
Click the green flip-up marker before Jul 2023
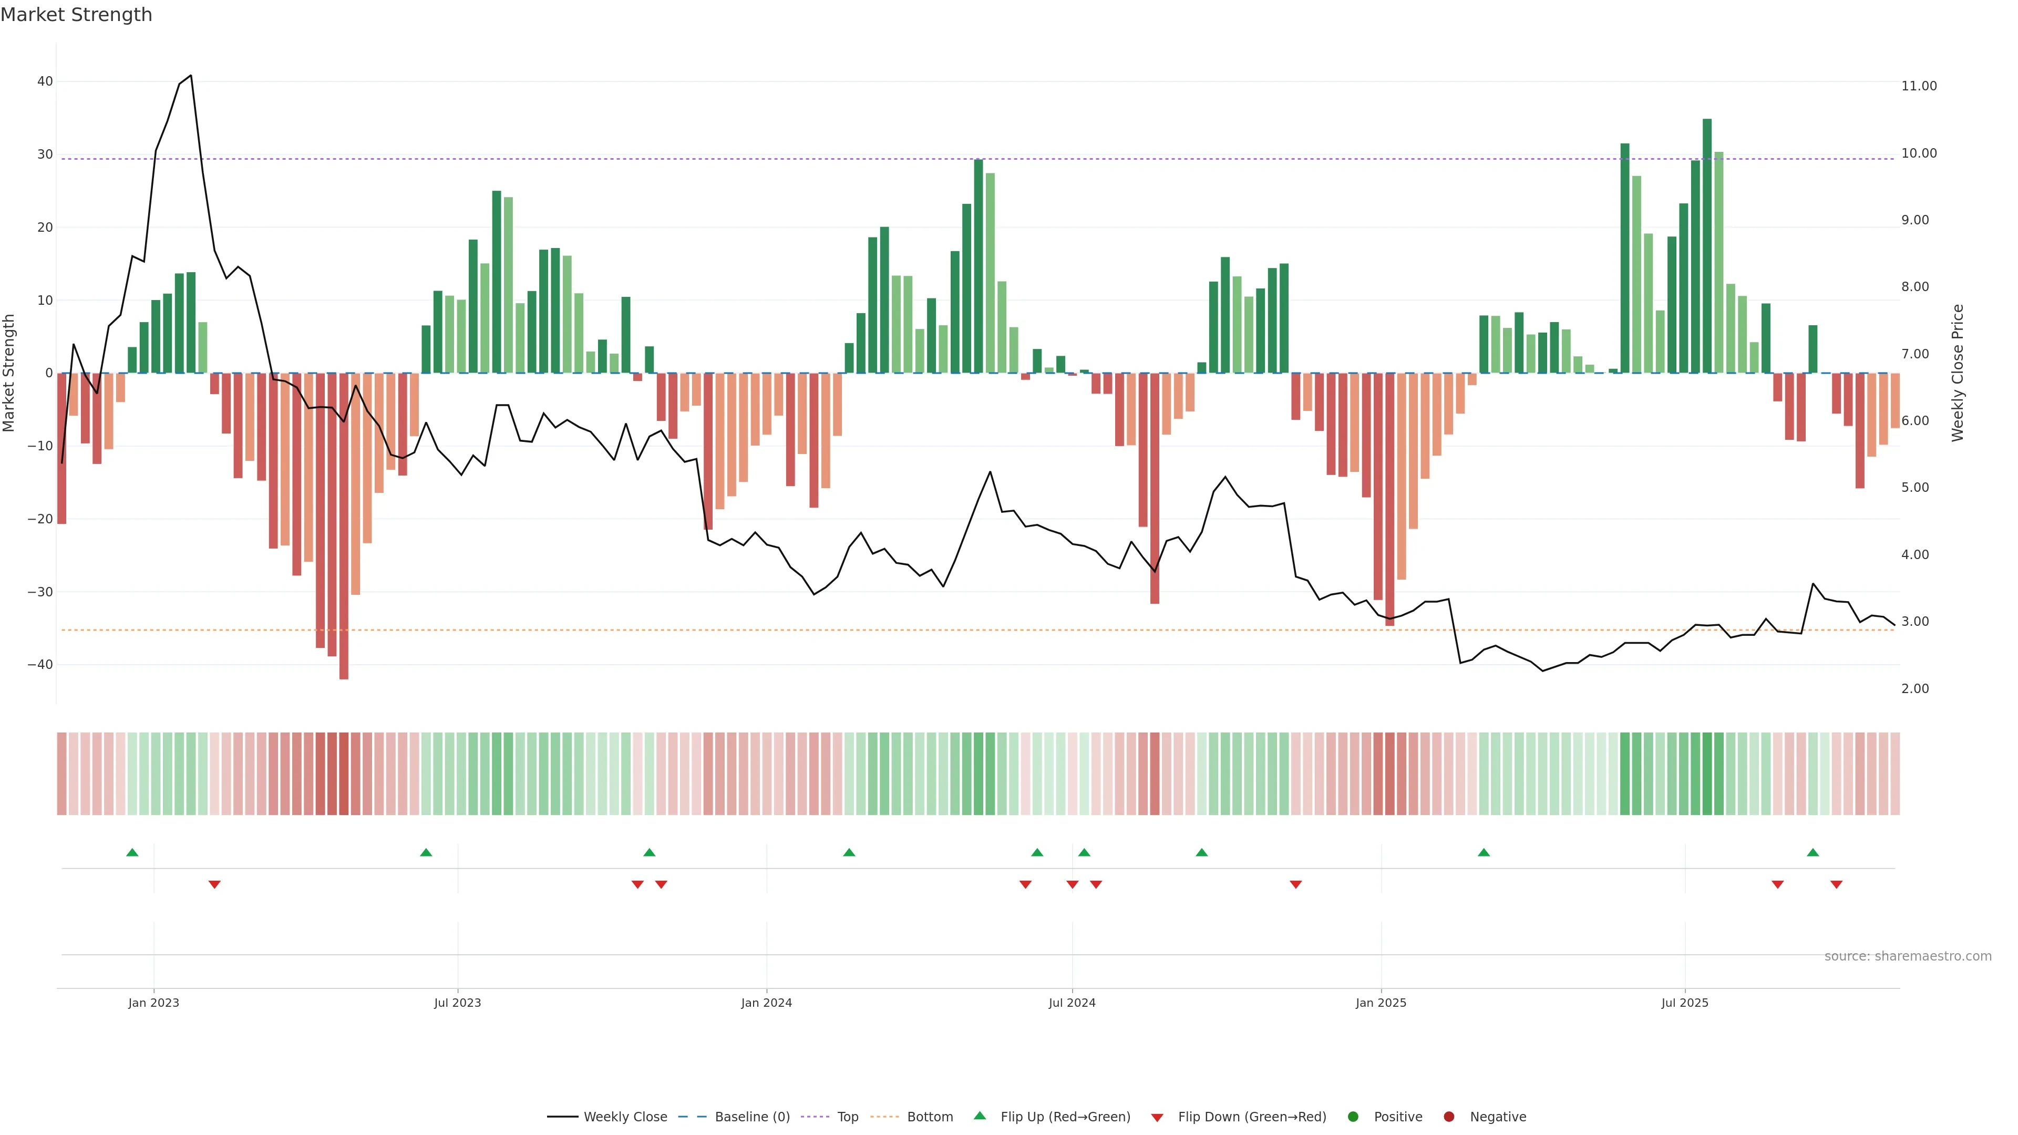(x=426, y=852)
